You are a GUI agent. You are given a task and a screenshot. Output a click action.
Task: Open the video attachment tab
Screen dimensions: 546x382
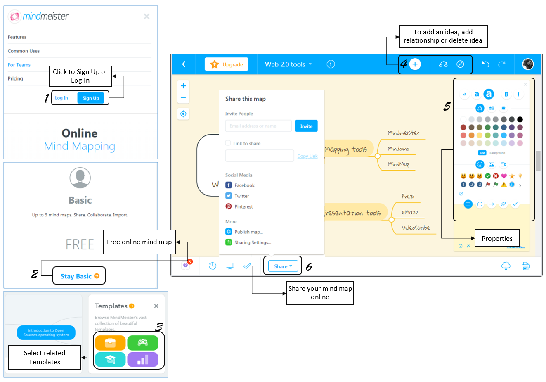point(503,164)
